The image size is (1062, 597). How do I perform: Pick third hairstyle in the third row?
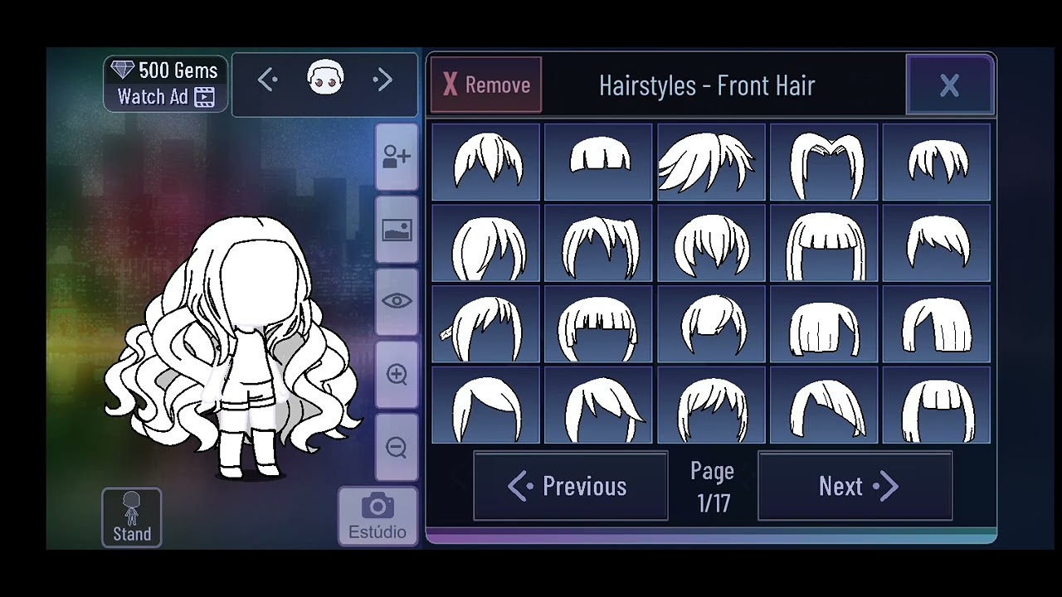coord(711,324)
